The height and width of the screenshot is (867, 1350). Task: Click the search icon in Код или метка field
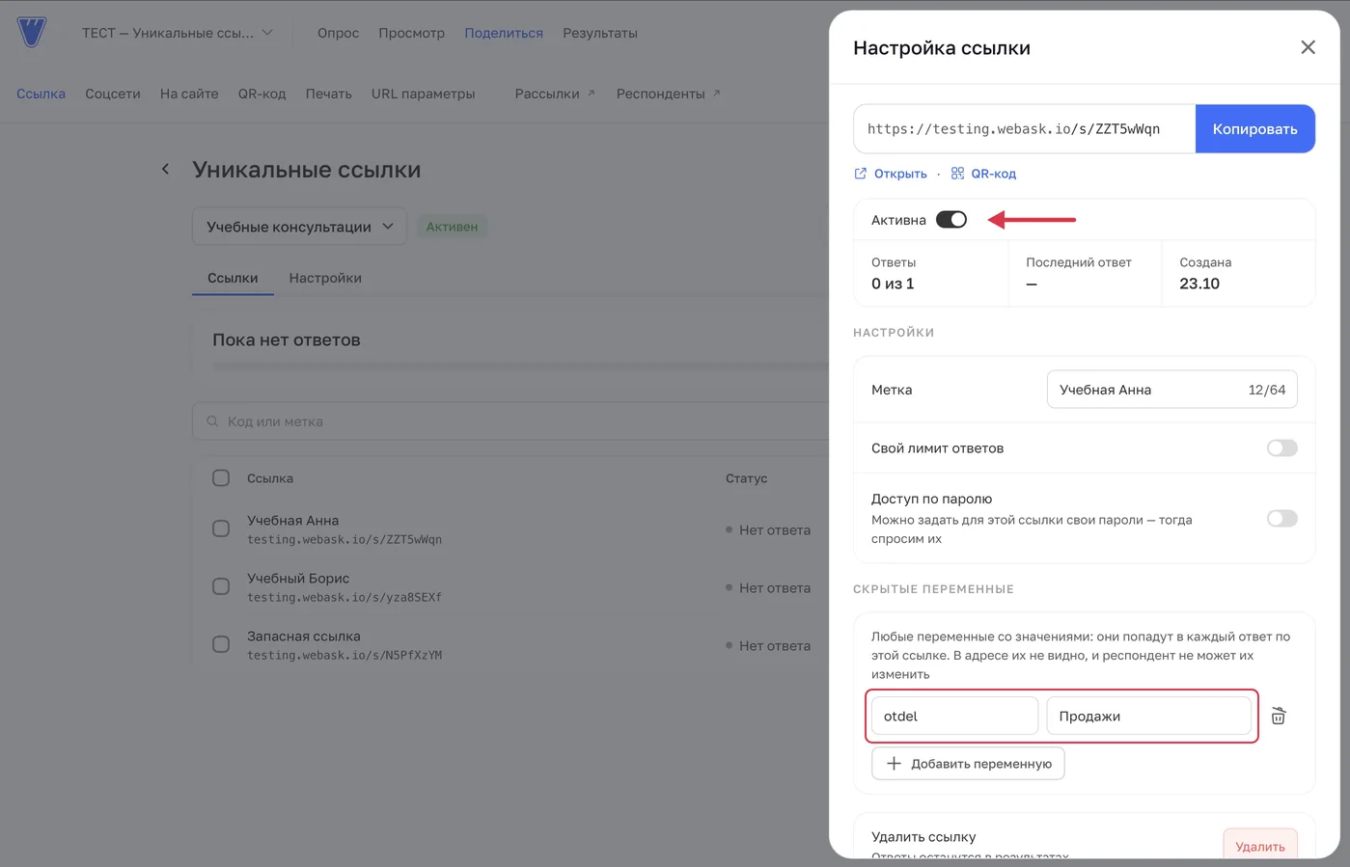(x=212, y=421)
